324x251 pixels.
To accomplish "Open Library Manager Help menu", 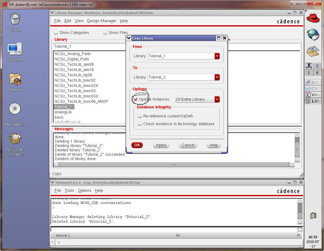I will point(124,21).
